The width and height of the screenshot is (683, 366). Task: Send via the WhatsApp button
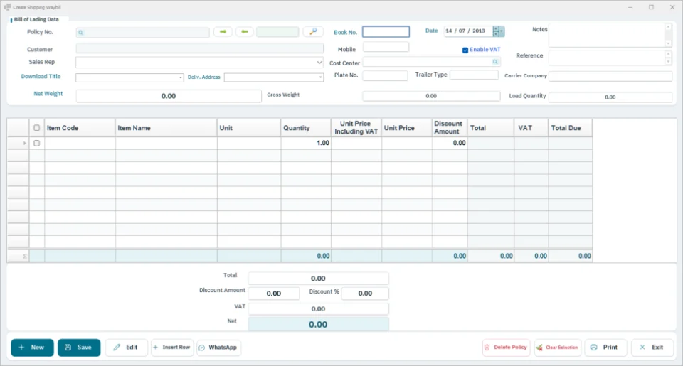[218, 348]
